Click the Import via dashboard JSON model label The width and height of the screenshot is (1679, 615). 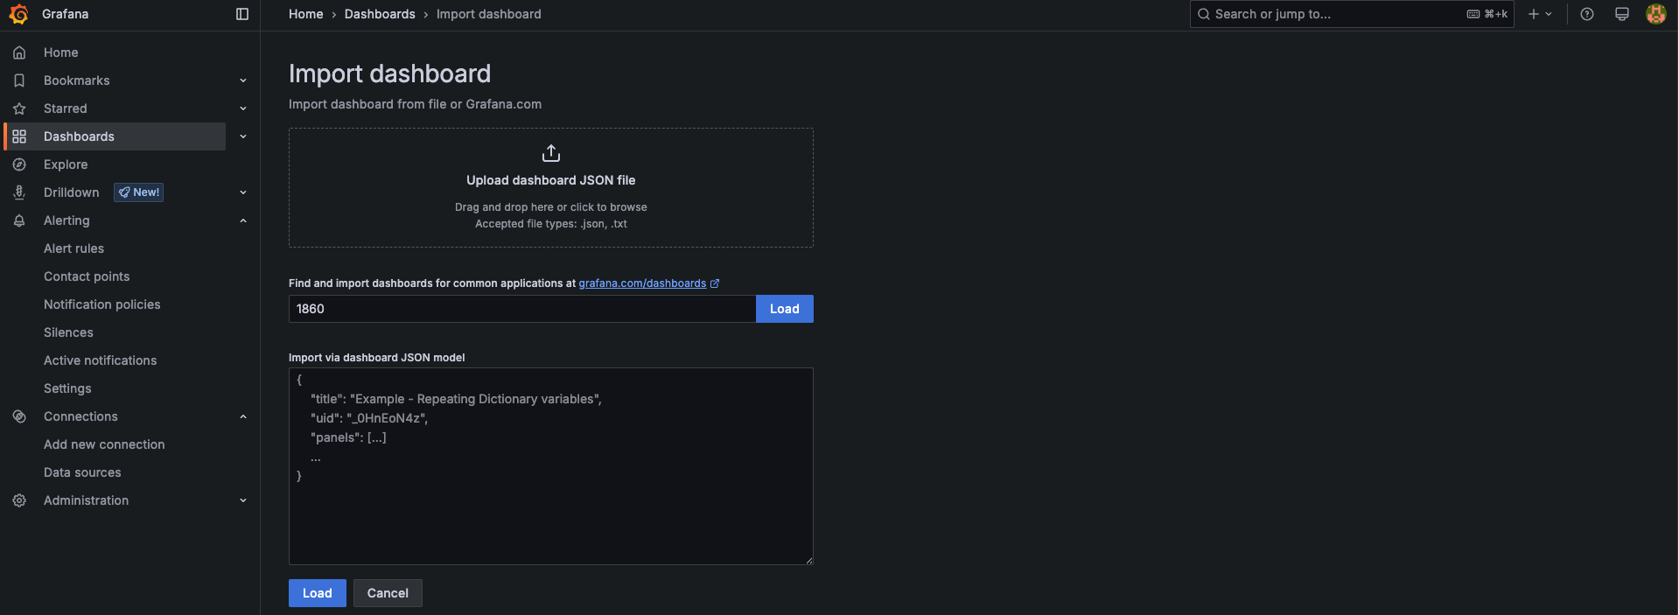[377, 358]
